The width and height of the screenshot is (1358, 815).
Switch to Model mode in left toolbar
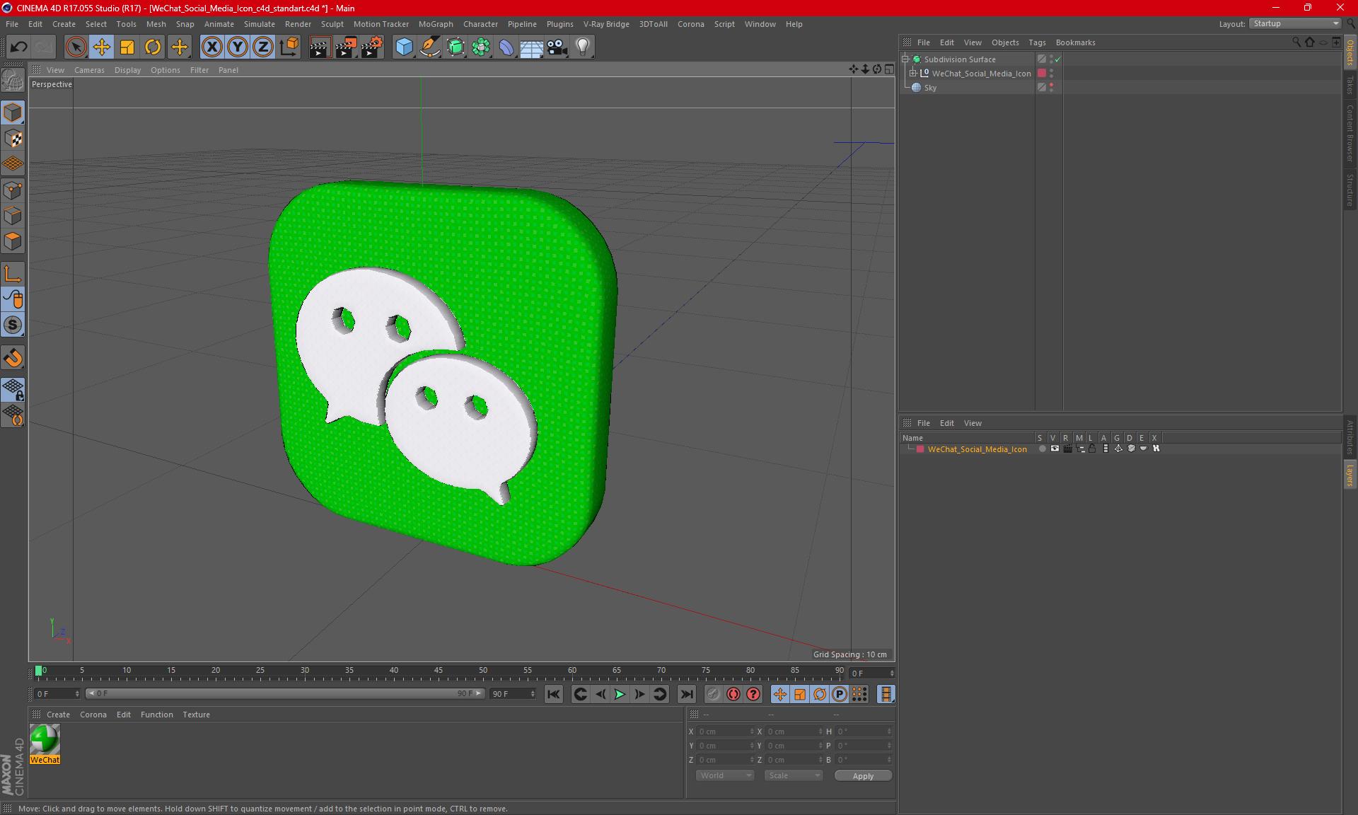tap(13, 112)
